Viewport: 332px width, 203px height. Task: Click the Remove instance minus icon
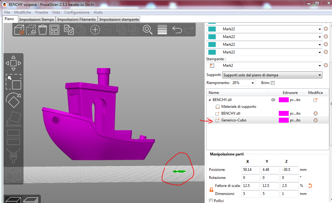(107, 30)
